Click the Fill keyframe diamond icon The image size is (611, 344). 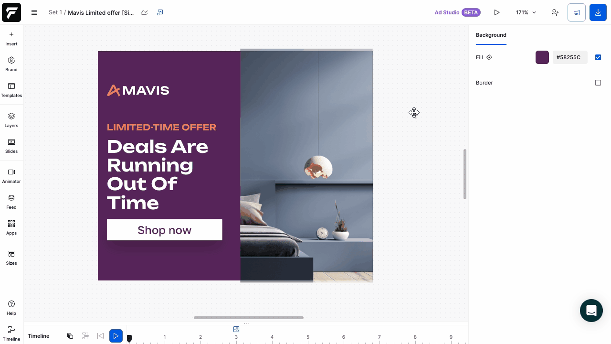click(489, 57)
